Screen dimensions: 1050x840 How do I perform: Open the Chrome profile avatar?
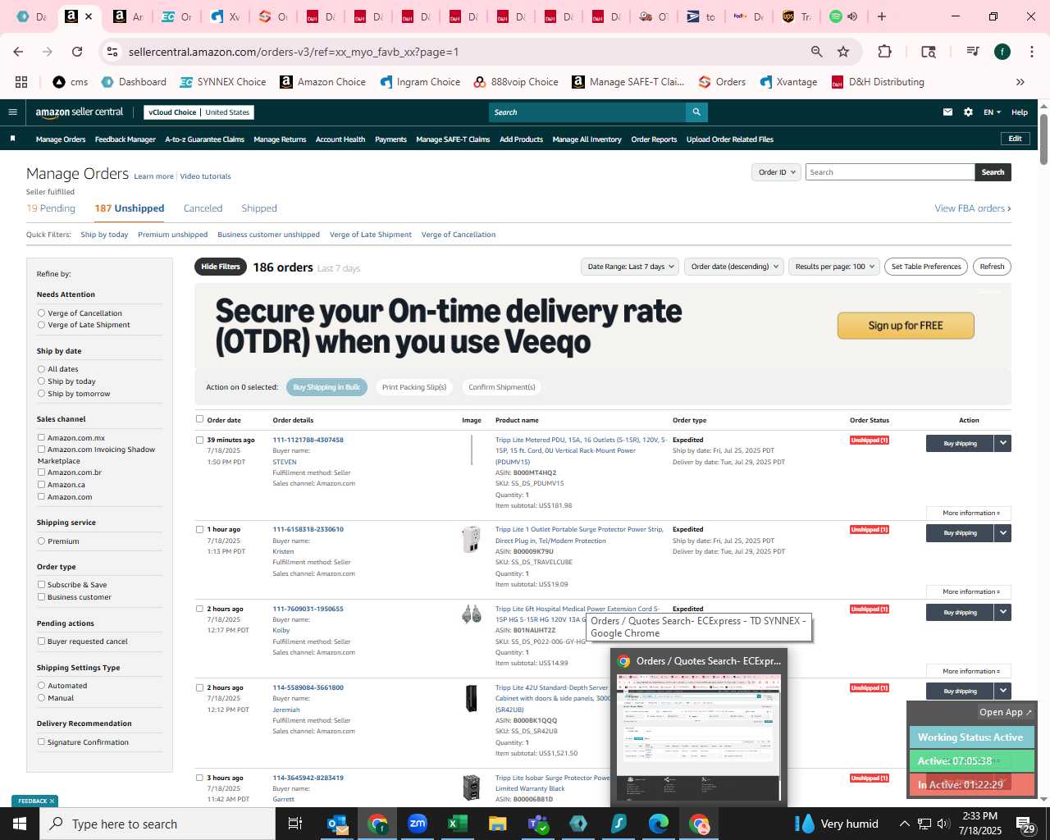1002,52
